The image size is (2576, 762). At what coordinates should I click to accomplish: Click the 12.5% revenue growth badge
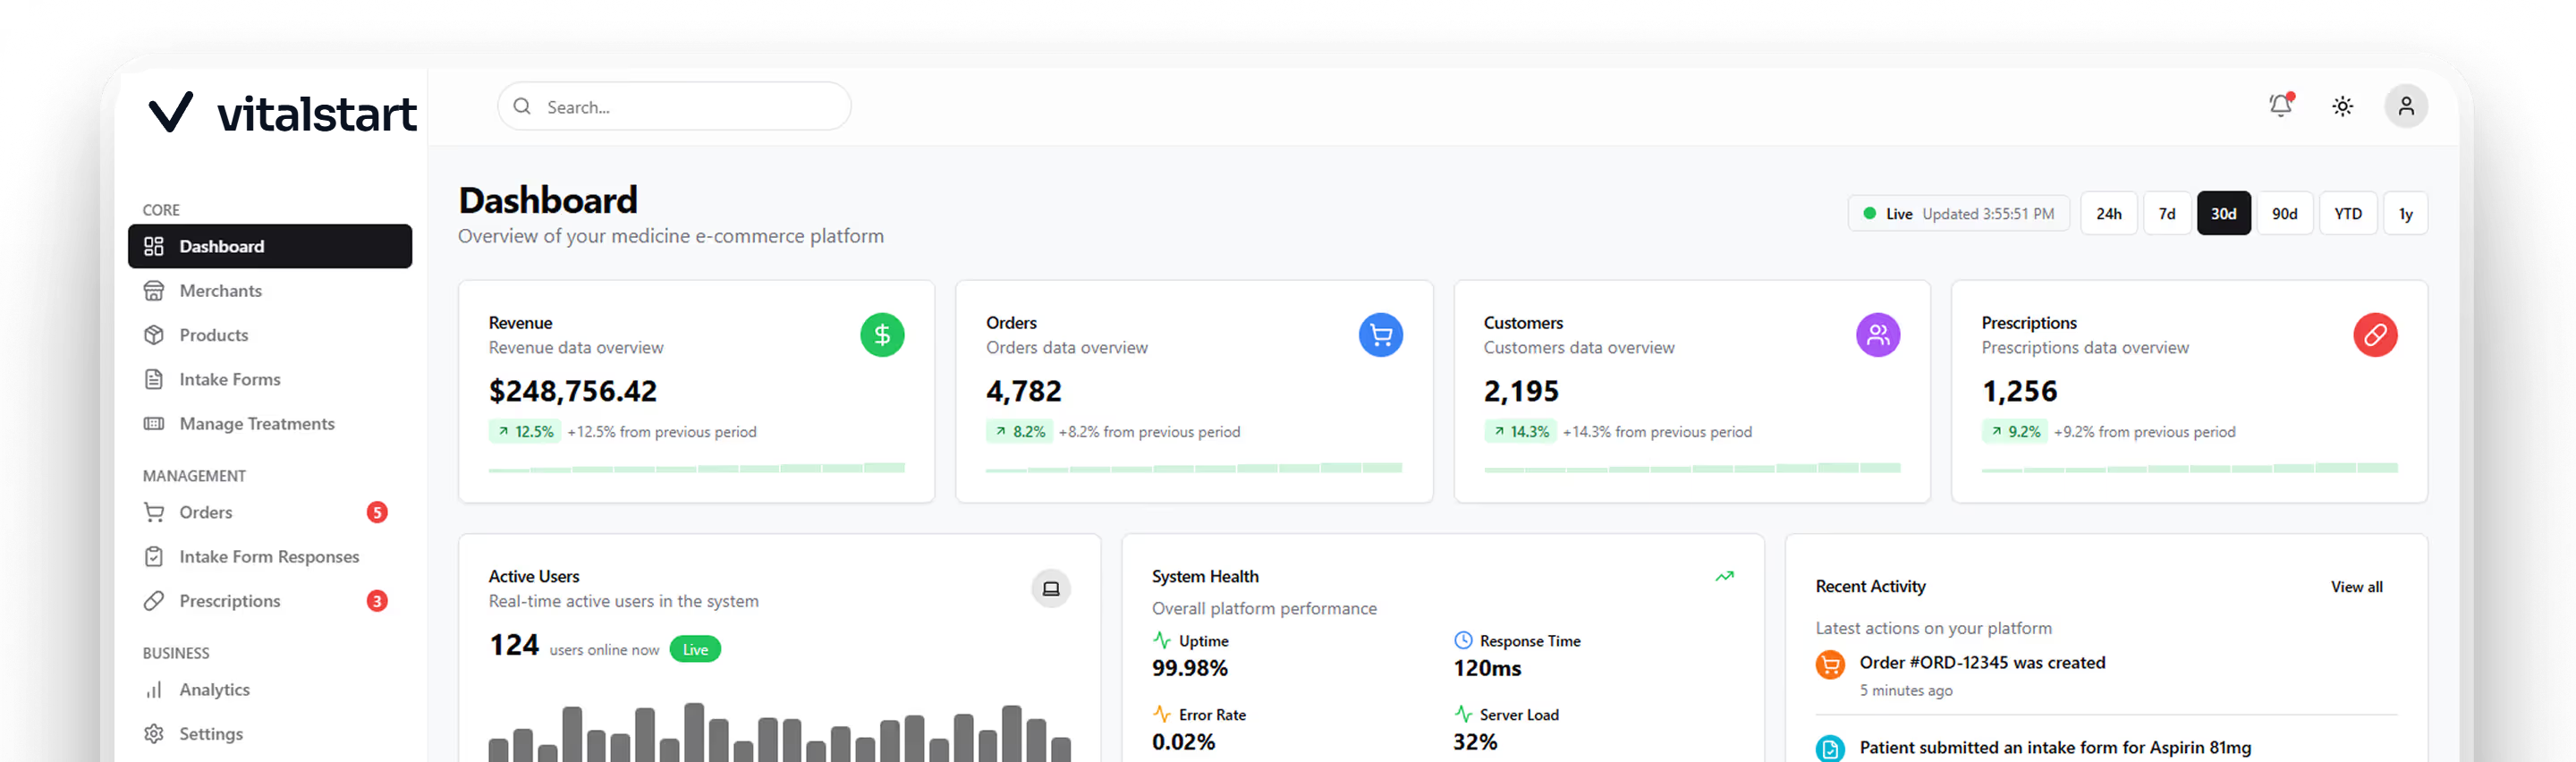[524, 432]
